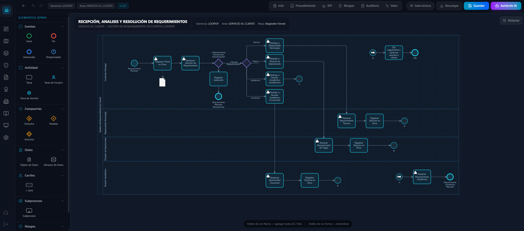Viewport: 524px width, 231px height.
Task: Pick the Almacen de Datos element
Action: [53, 161]
